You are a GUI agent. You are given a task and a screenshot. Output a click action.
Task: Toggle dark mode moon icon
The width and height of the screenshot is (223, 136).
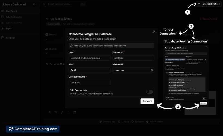tap(34, 4)
